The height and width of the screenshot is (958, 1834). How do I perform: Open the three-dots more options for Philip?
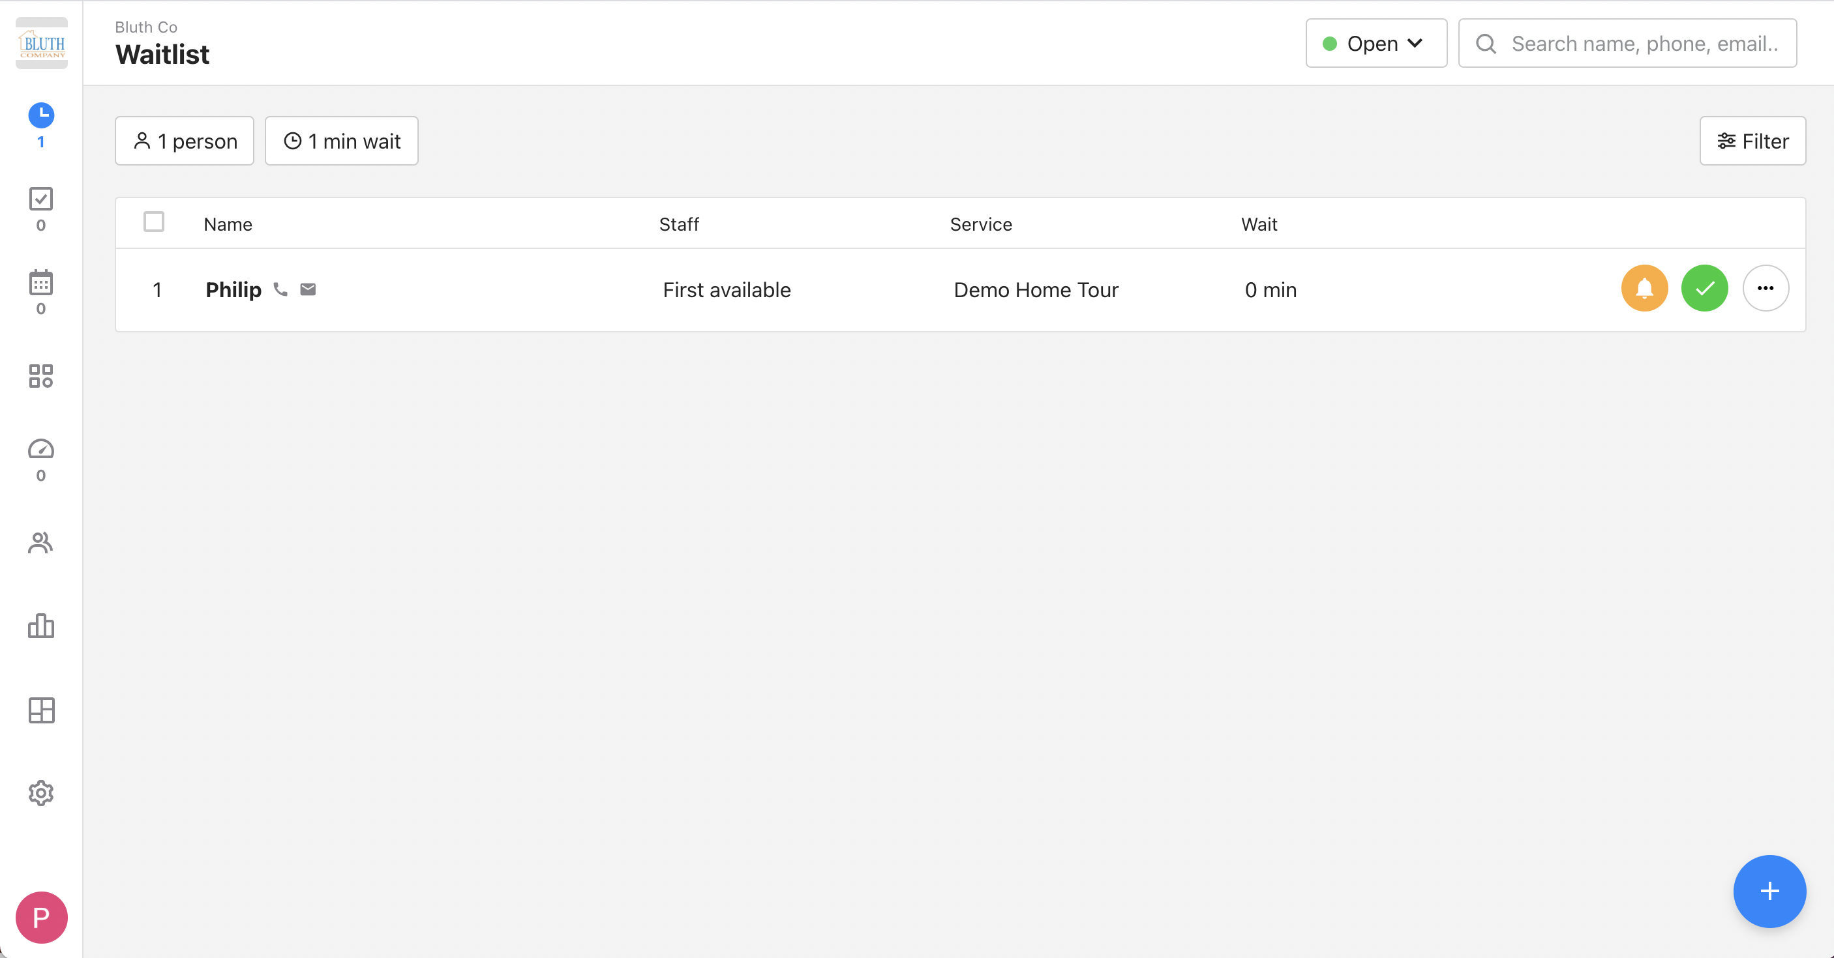pyautogui.click(x=1765, y=288)
